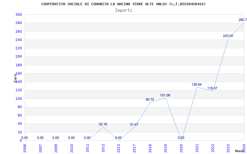Click the 101.08 peak label for 2019

coord(165,95)
